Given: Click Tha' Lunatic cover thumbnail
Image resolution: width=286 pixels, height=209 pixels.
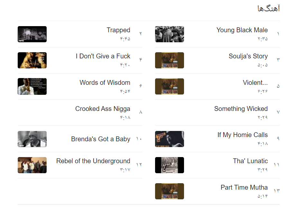Looking at the screenshot, I should coord(169,165).
